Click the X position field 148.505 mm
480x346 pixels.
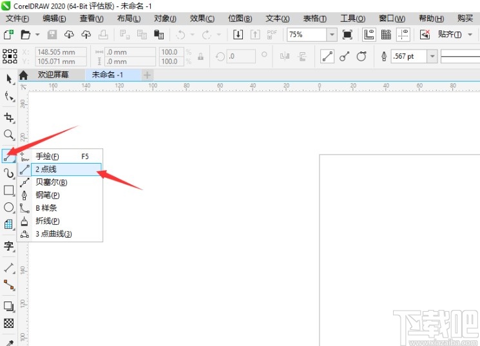coord(61,52)
